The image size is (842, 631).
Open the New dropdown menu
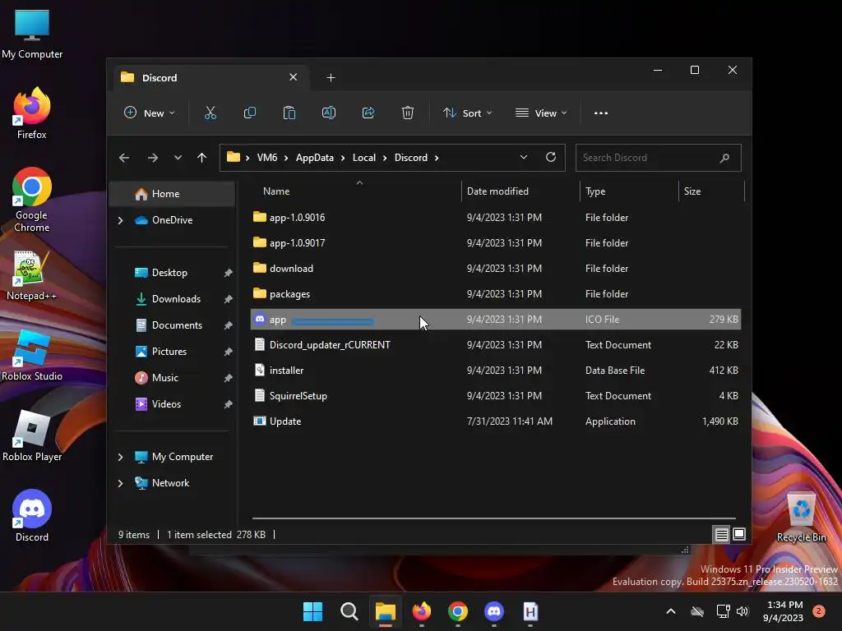pyautogui.click(x=150, y=113)
